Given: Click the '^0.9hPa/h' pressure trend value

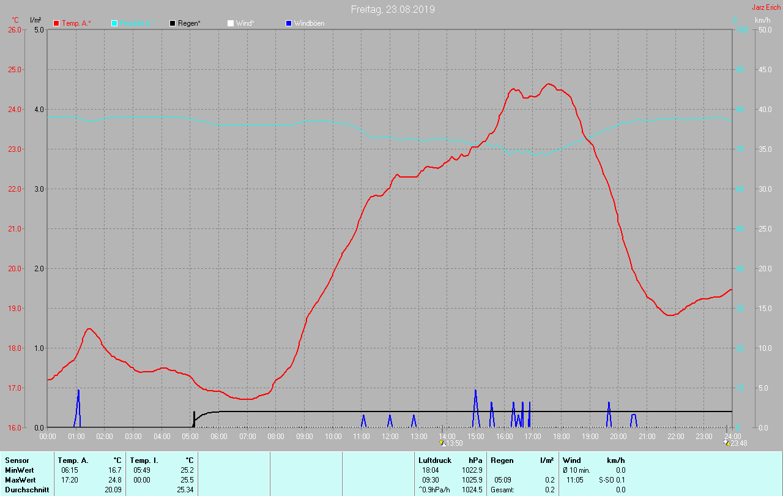Looking at the screenshot, I should [x=436, y=489].
